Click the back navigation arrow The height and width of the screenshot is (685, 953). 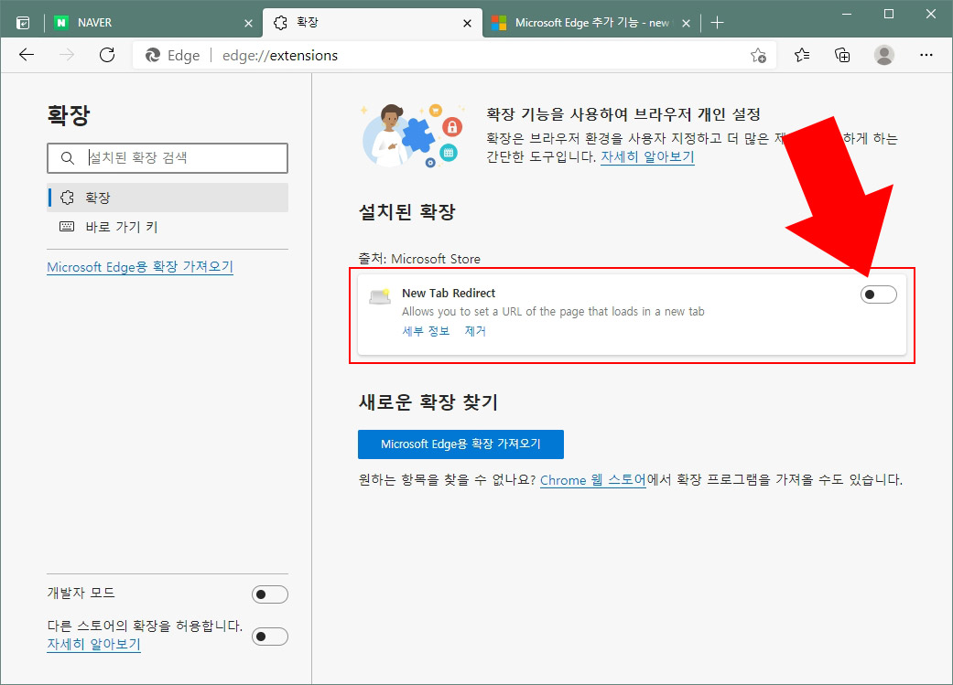tap(26, 55)
